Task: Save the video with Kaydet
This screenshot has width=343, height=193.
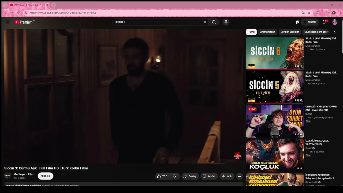Action: point(209,176)
